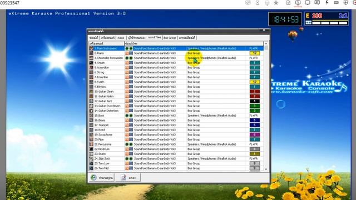Toggle first green dot in Main Instrument row
356x200 pixels.
(127, 48)
